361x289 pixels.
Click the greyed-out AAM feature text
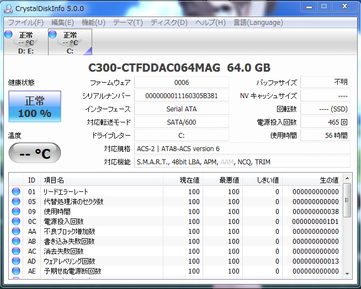[x=227, y=162]
